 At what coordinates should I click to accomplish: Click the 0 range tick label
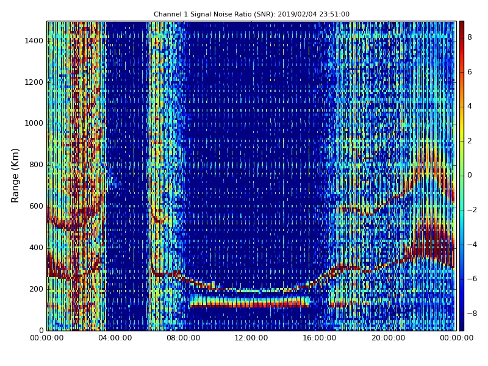41,330
